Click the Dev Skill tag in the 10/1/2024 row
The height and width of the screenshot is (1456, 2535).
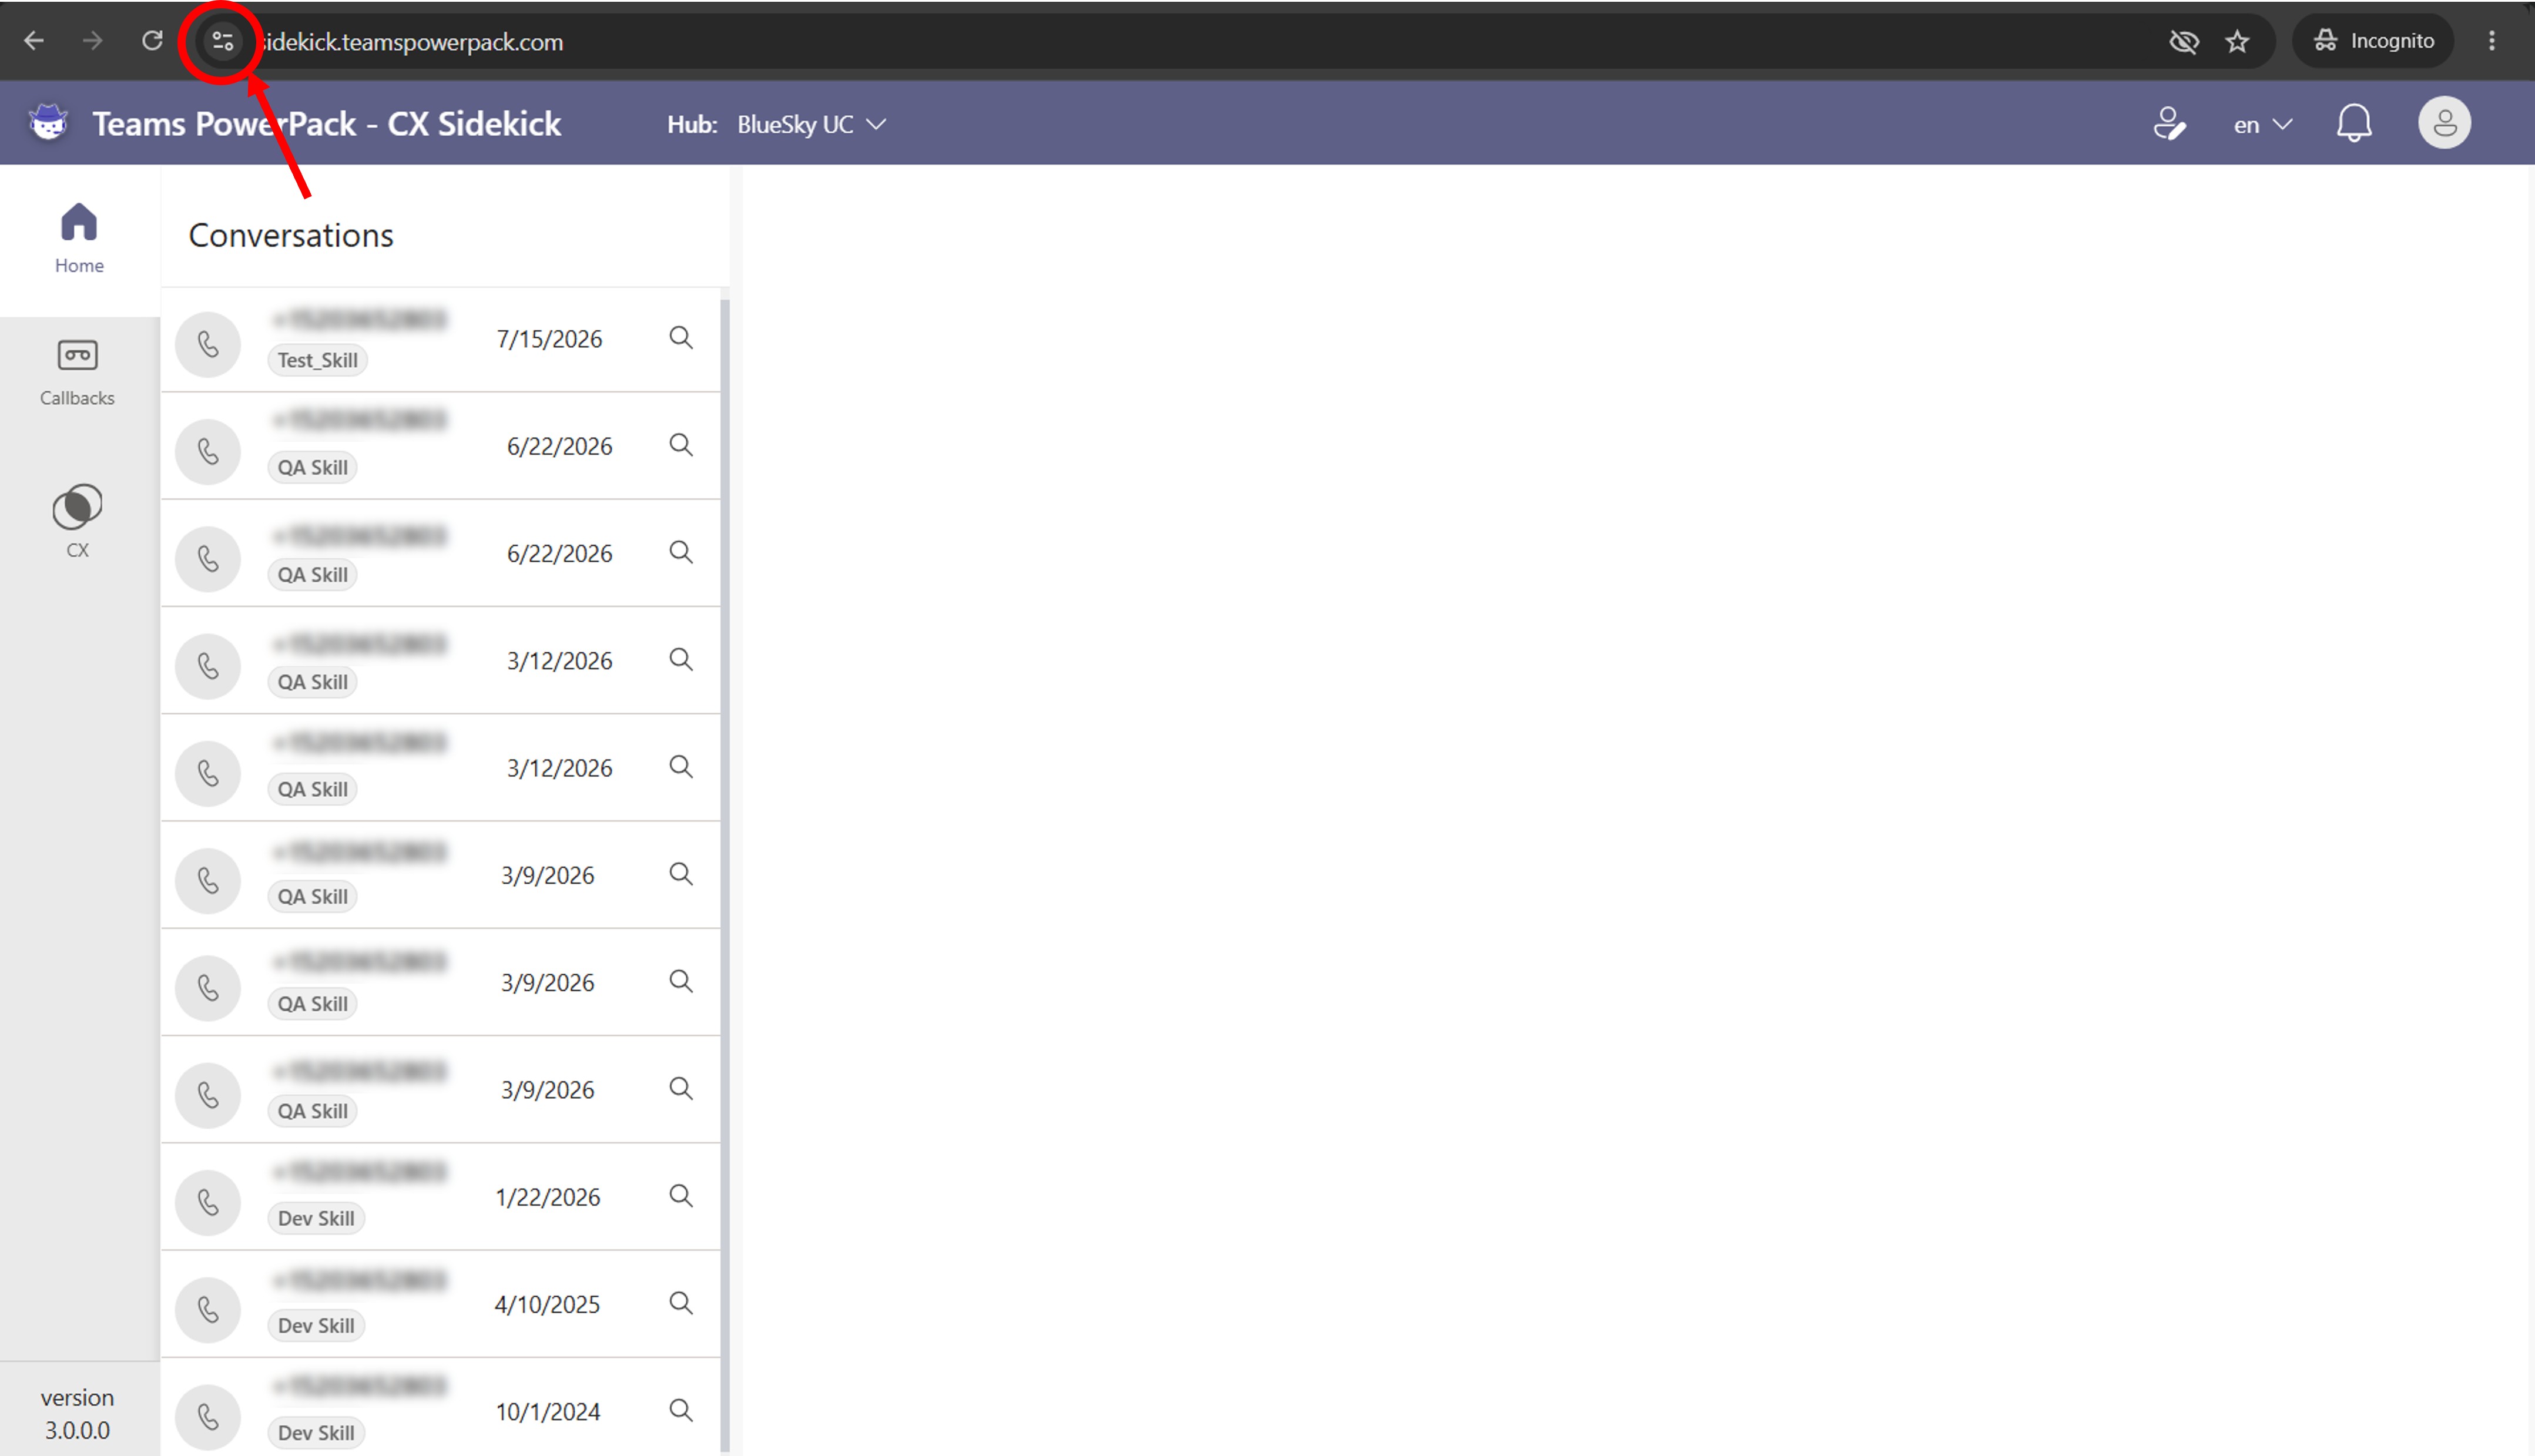[316, 1432]
